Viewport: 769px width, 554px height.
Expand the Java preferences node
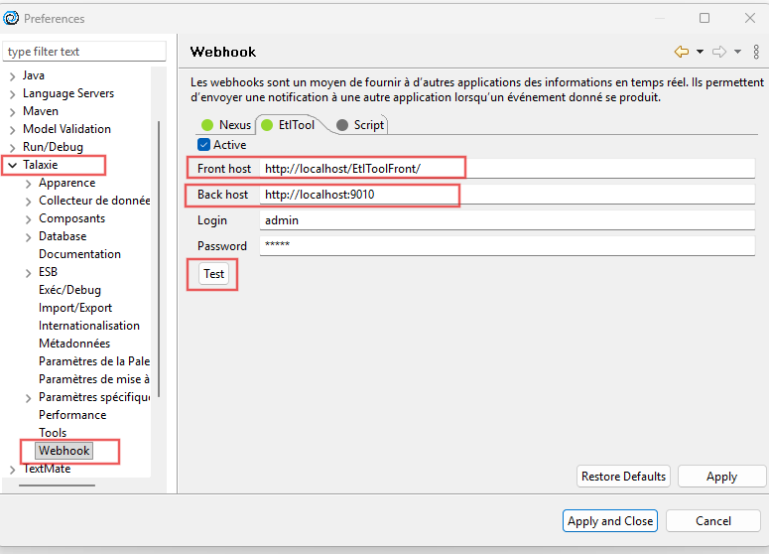12,75
